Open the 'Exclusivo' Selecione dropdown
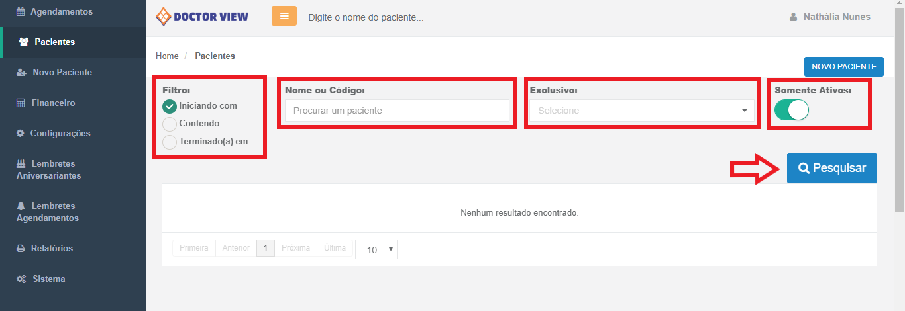Viewport: 905px width, 311px height. (x=641, y=111)
